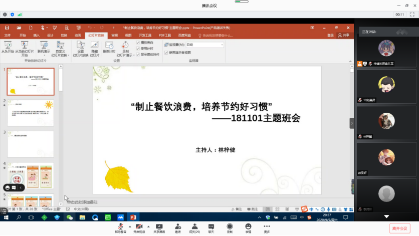Switch to slide sorter view icon
419x236 pixels.
coord(277,209)
